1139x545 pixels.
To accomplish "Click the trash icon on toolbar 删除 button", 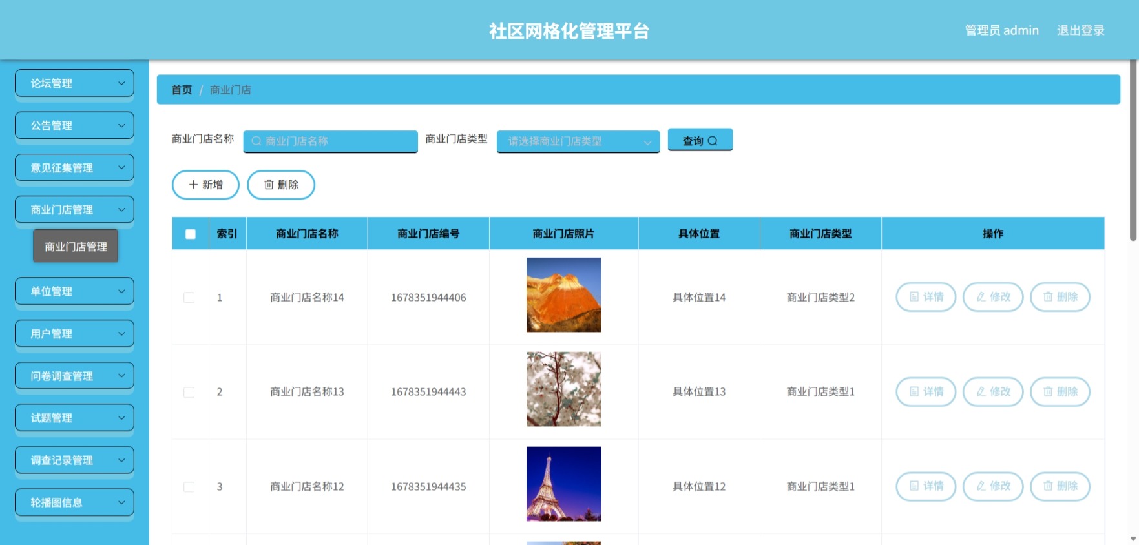I will coord(269,185).
